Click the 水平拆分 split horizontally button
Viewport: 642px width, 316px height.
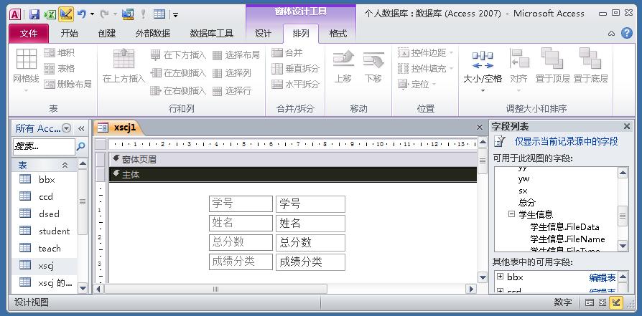[x=296, y=85]
